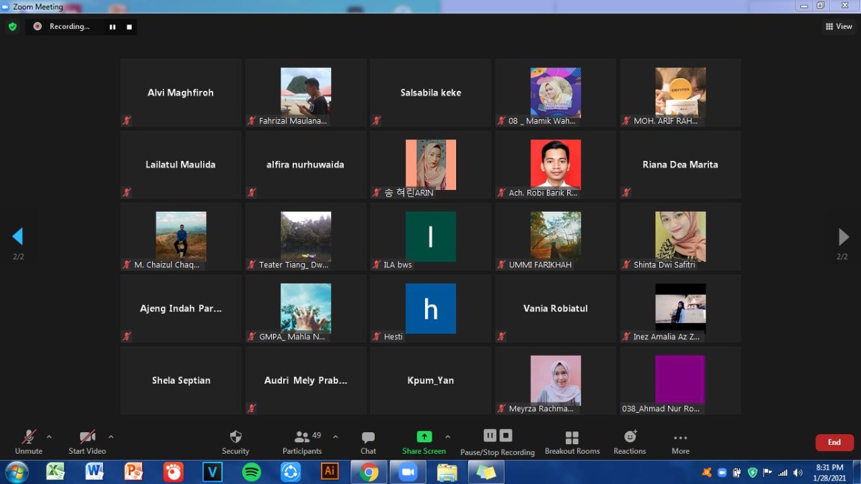Go to previous gallery page arrow

17,236
